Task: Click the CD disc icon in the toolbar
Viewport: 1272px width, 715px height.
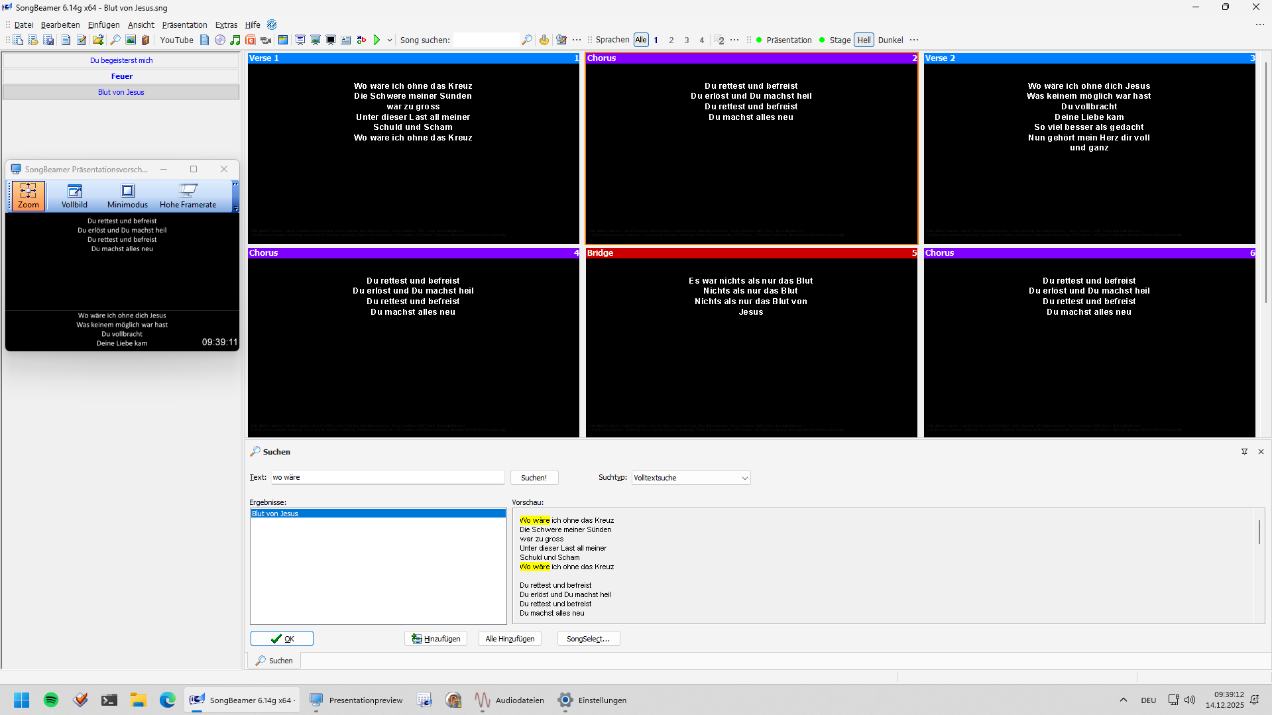Action: click(219, 40)
